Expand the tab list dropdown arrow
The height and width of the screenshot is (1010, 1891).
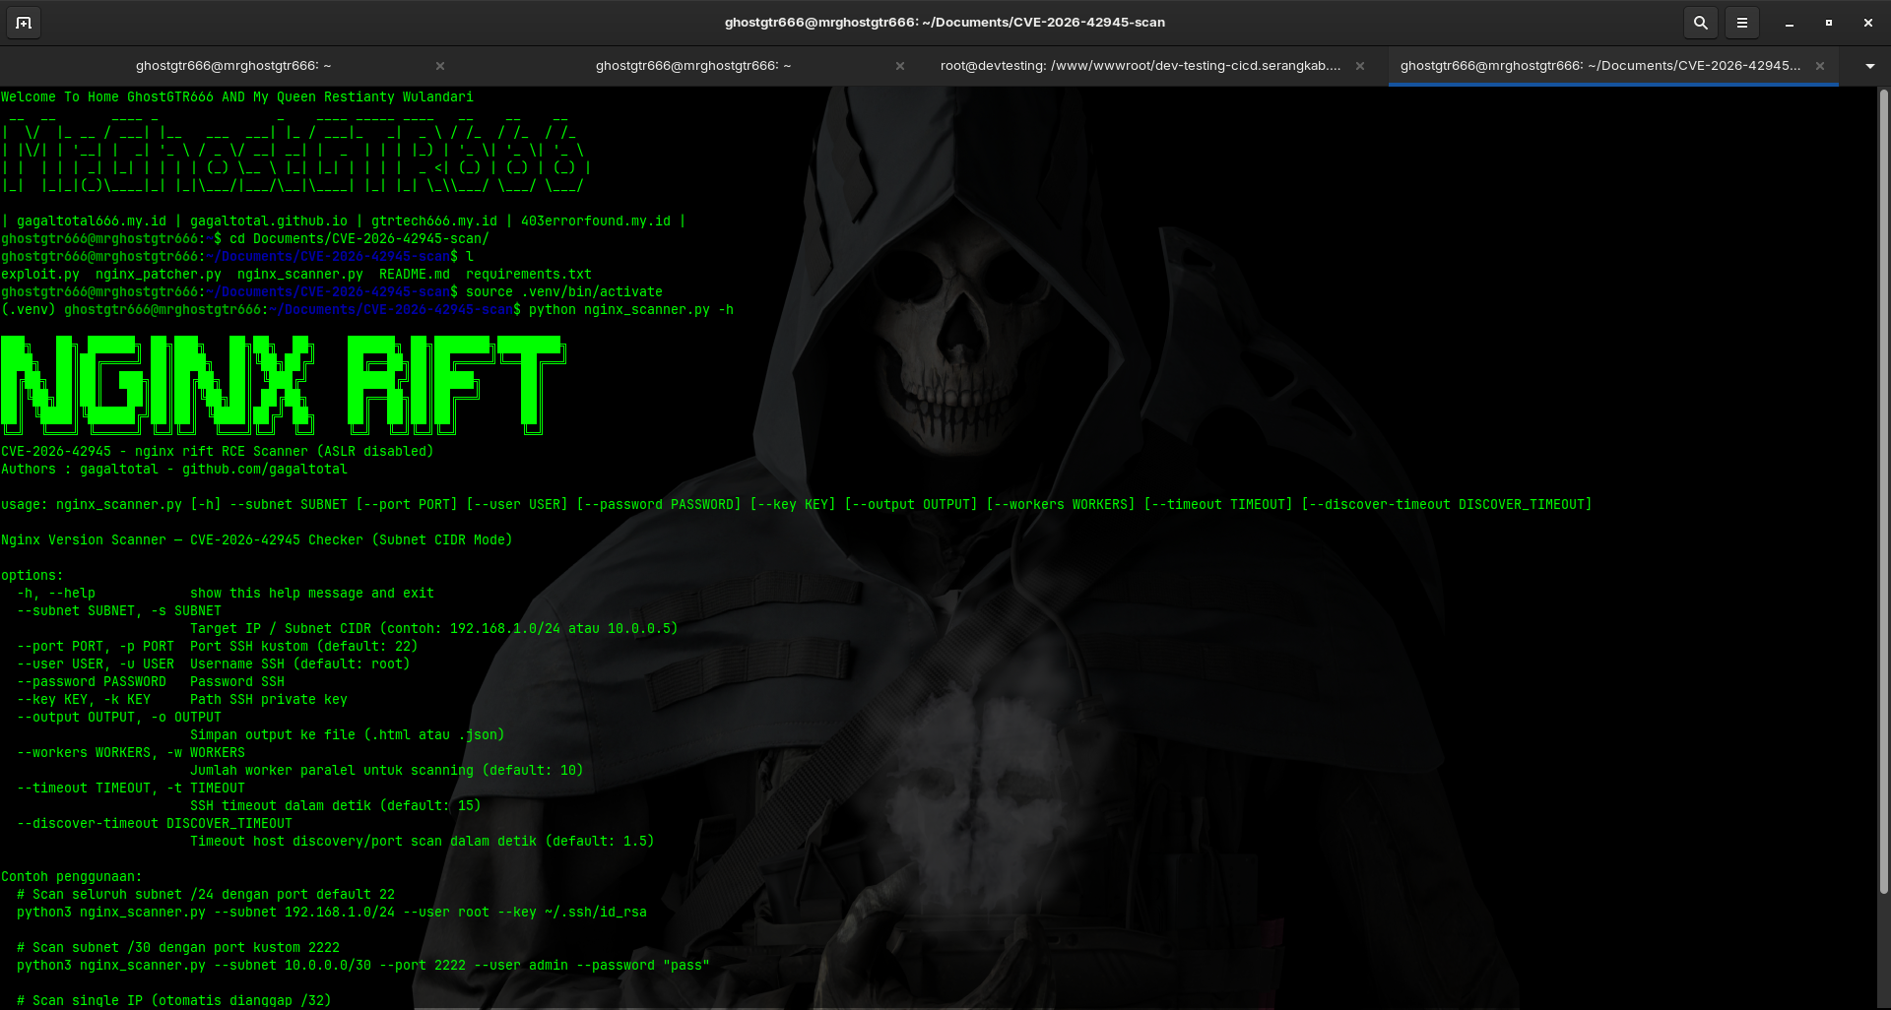[1870, 66]
